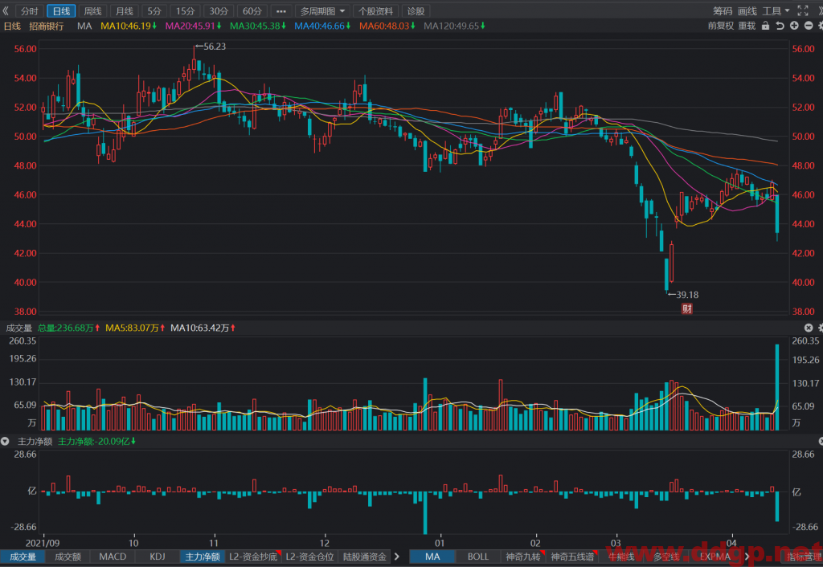This screenshot has width=823, height=567.
Task: Click the unlock padlock icon
Action: (x=765, y=26)
